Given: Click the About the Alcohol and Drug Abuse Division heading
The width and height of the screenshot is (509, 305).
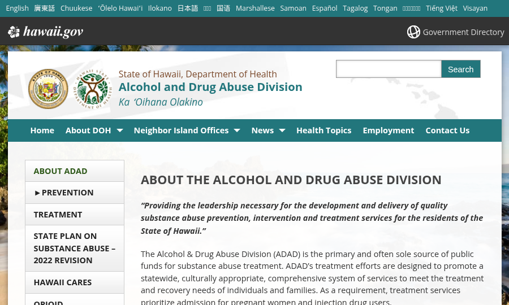Looking at the screenshot, I should pos(291,180).
